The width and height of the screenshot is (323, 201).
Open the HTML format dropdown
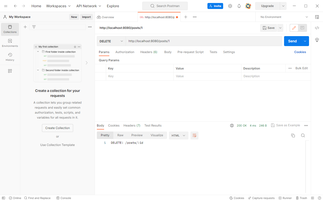[x=178, y=135]
